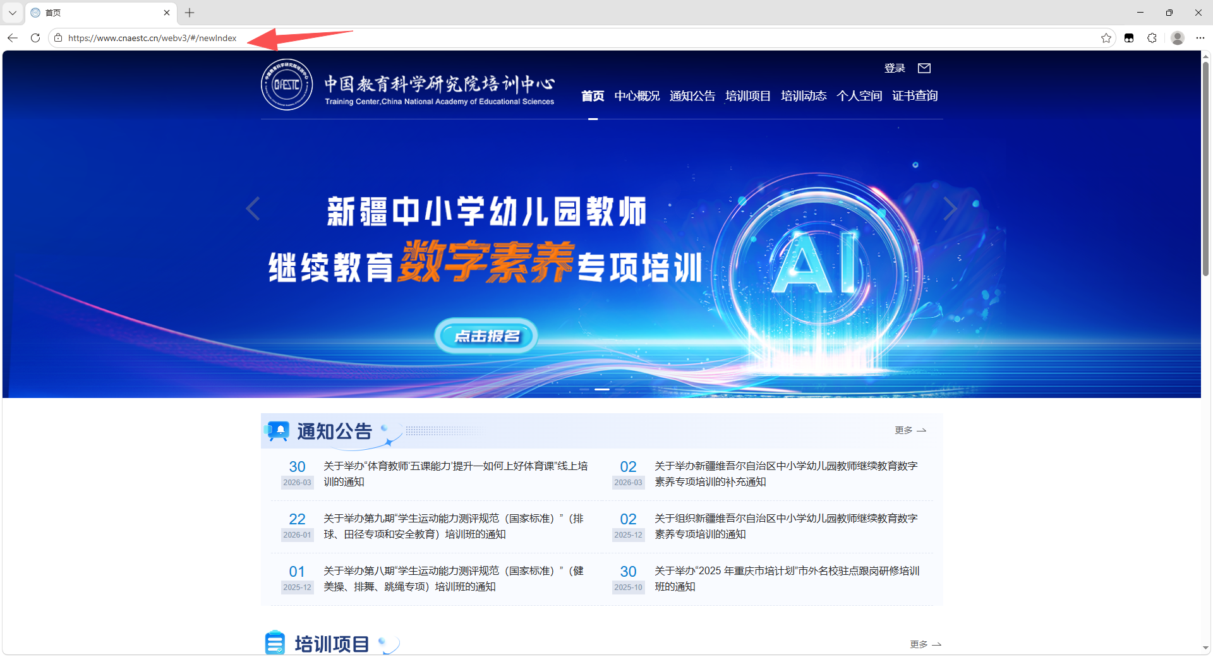
Task: Click the CNAESTC circular logo
Action: [x=287, y=85]
